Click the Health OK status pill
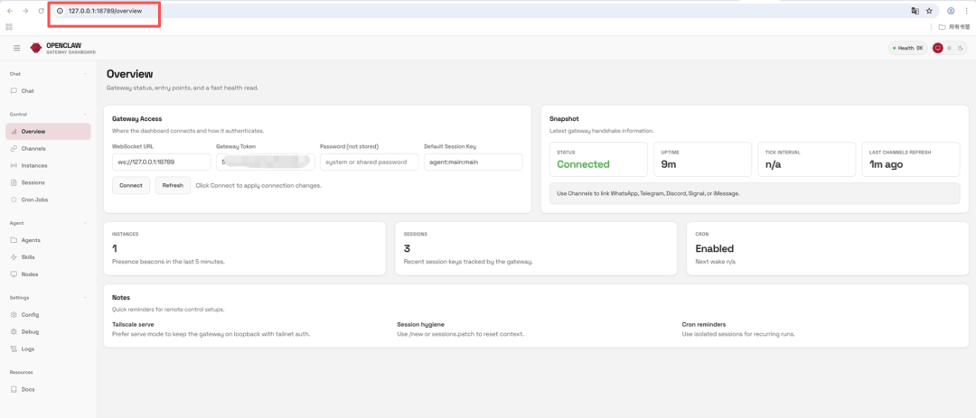976x418 pixels. pos(907,48)
